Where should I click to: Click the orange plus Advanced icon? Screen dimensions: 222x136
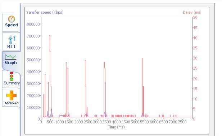(x=12, y=95)
